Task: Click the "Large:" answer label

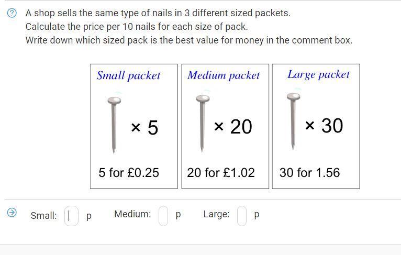Action: (216, 214)
